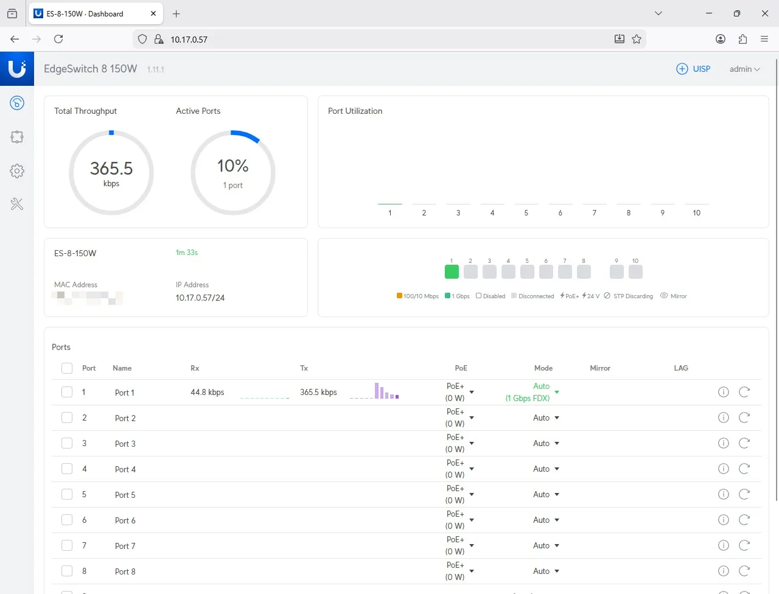
Task: Open the Ports configuration sidebar icon
Action: [17, 137]
